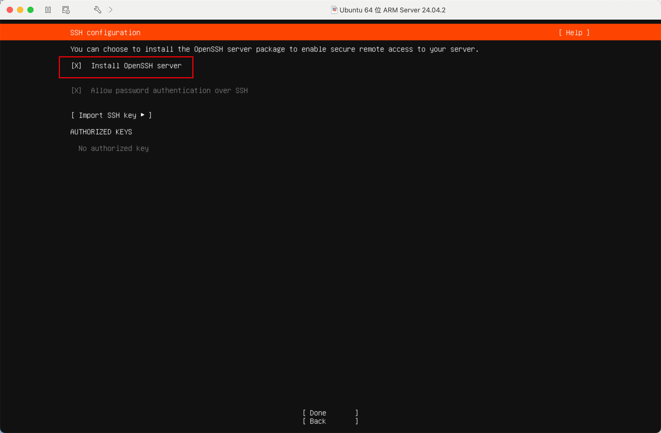Go back using the Back option
Screen dimensions: 661x433
click(x=330, y=421)
